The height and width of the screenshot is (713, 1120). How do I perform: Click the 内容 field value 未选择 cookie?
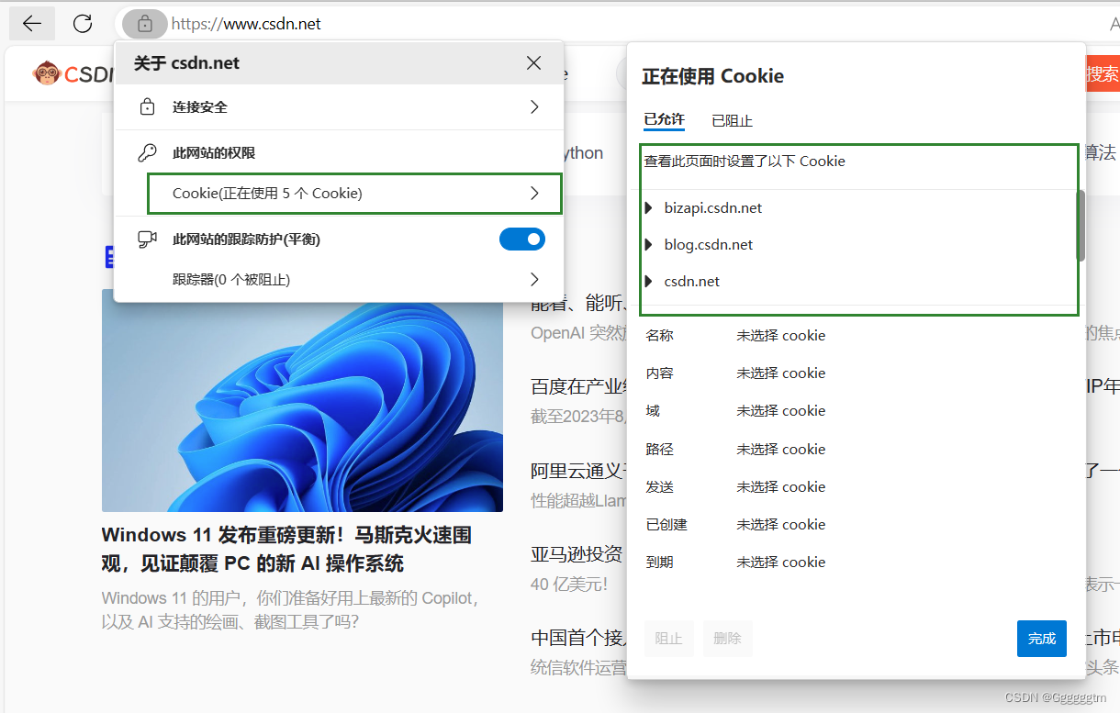tap(780, 373)
